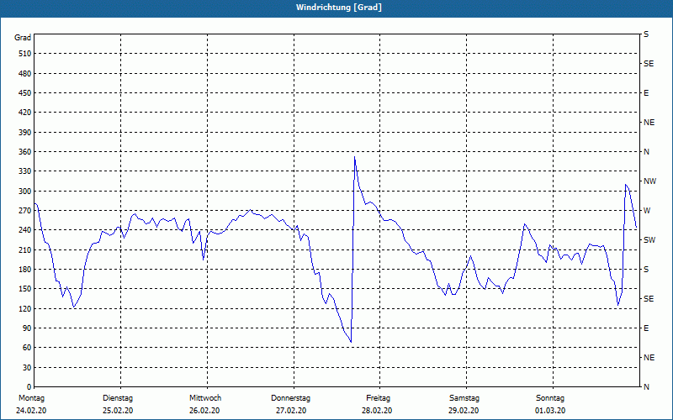The image size is (673, 420).
Task: Click the date 24.02.20
Action: pos(31,411)
